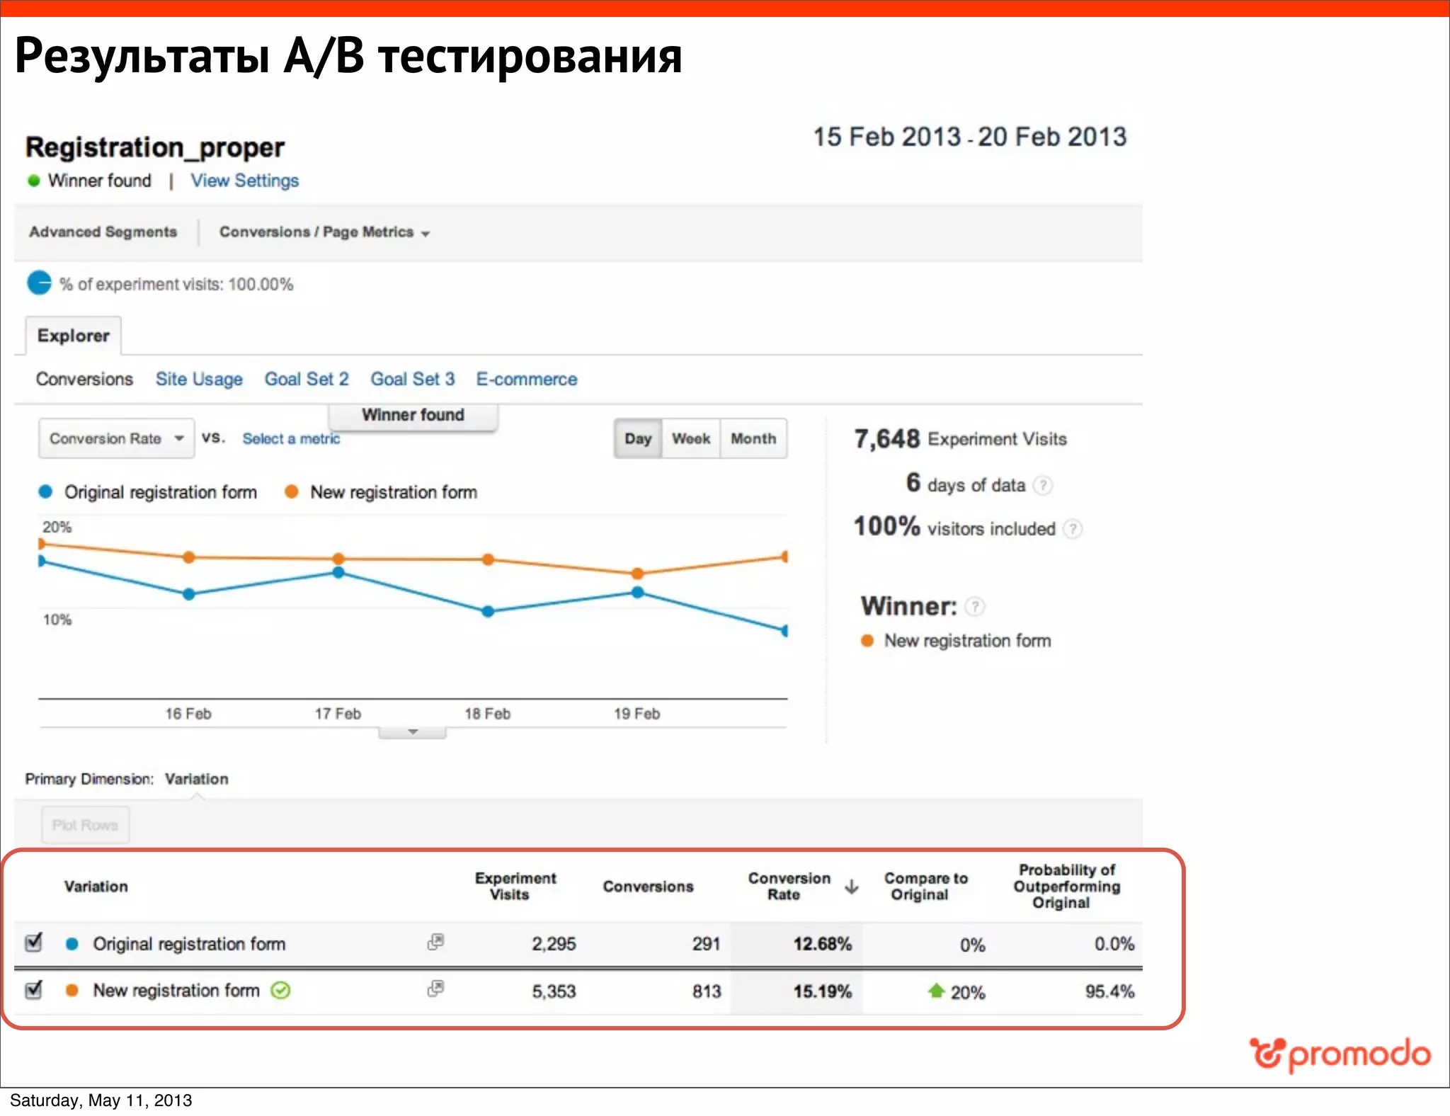Screen dimensions: 1450x1116
Task: Click blue Original registration form legend dot
Action: [x=45, y=491]
